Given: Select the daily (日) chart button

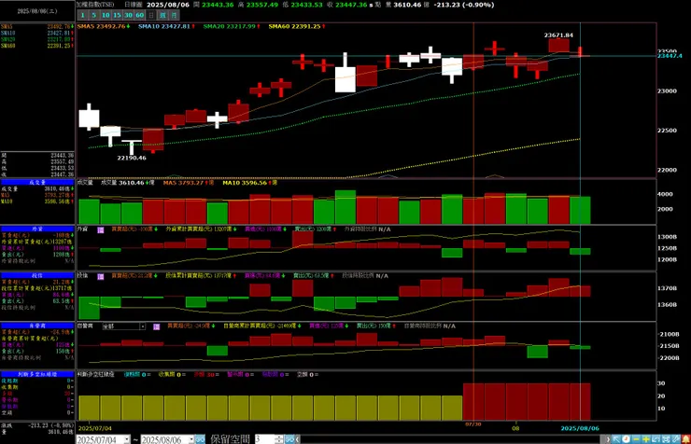Looking at the screenshot, I should (x=151, y=15).
